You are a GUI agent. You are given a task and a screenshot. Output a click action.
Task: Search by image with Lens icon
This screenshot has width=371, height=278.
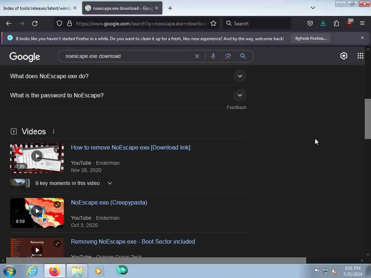(228, 56)
